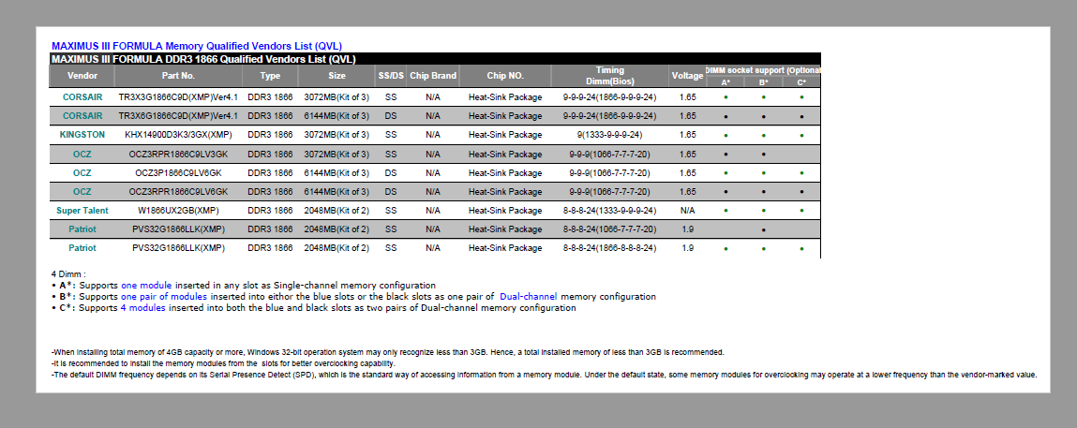Click the '4 Dimm :' label
The width and height of the screenshot is (1077, 428).
[x=68, y=274]
